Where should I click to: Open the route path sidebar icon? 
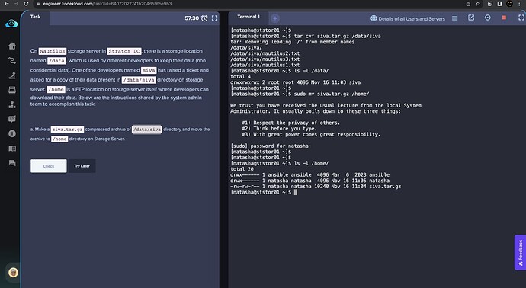click(12, 61)
